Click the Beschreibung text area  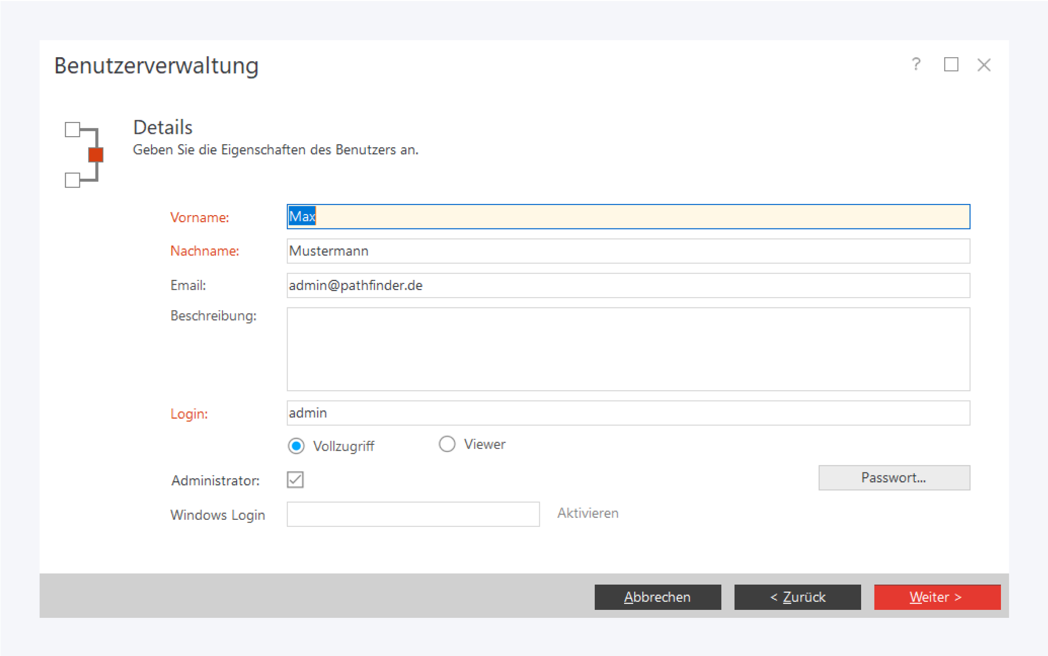pos(628,349)
